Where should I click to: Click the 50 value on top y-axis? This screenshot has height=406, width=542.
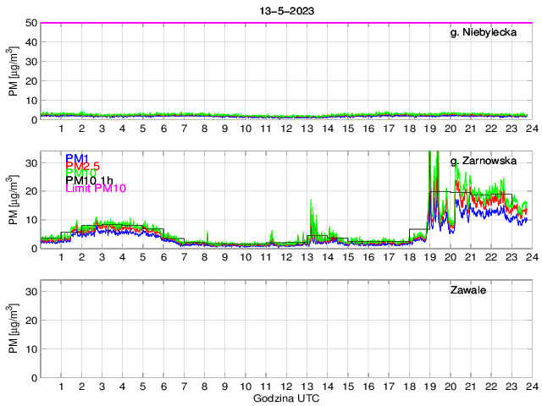pyautogui.click(x=31, y=23)
